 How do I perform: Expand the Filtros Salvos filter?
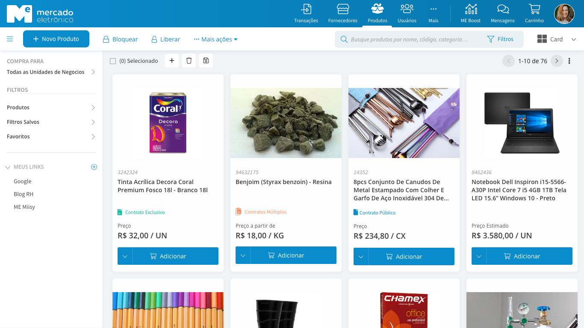tap(51, 122)
